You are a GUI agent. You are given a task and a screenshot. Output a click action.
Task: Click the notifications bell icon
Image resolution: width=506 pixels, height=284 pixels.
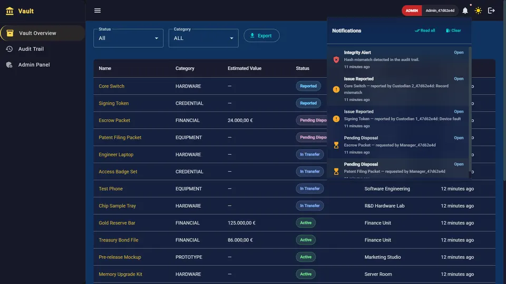[465, 11]
